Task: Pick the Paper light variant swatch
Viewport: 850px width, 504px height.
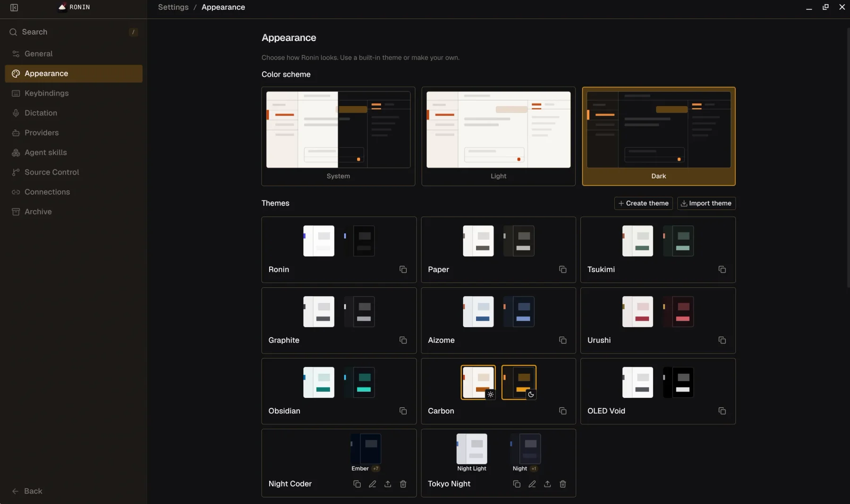Action: click(478, 241)
